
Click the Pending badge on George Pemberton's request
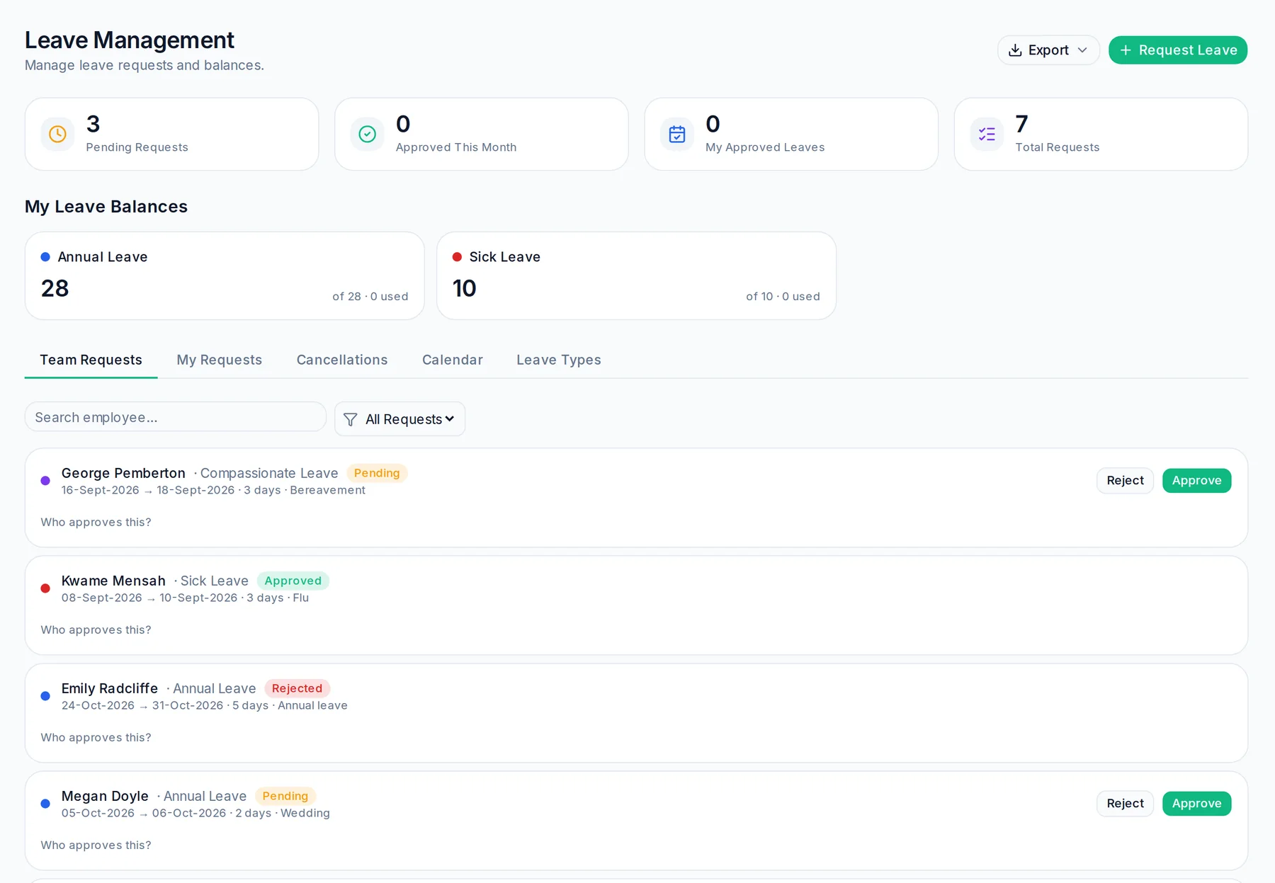pos(377,473)
